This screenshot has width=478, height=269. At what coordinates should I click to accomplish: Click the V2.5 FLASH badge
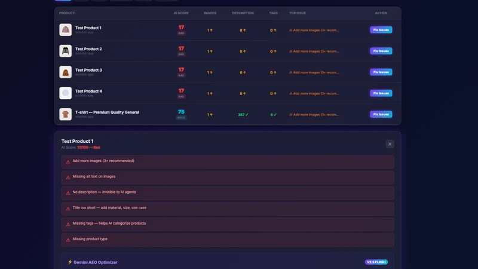point(376,262)
